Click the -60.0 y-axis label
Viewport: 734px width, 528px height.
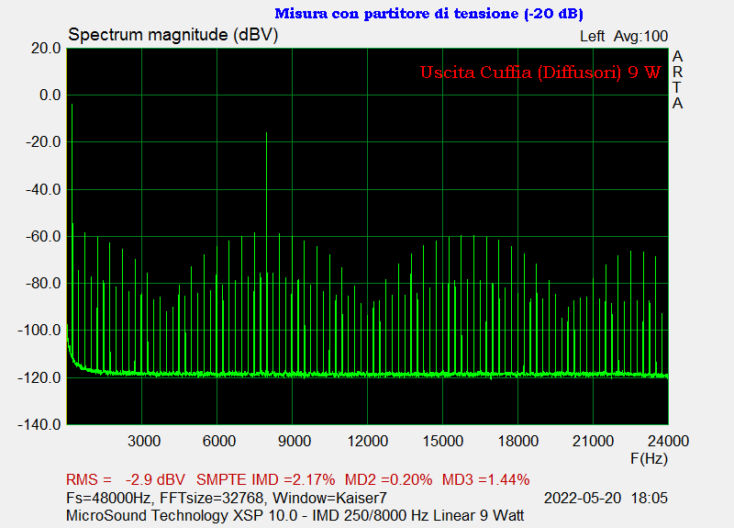coord(43,237)
